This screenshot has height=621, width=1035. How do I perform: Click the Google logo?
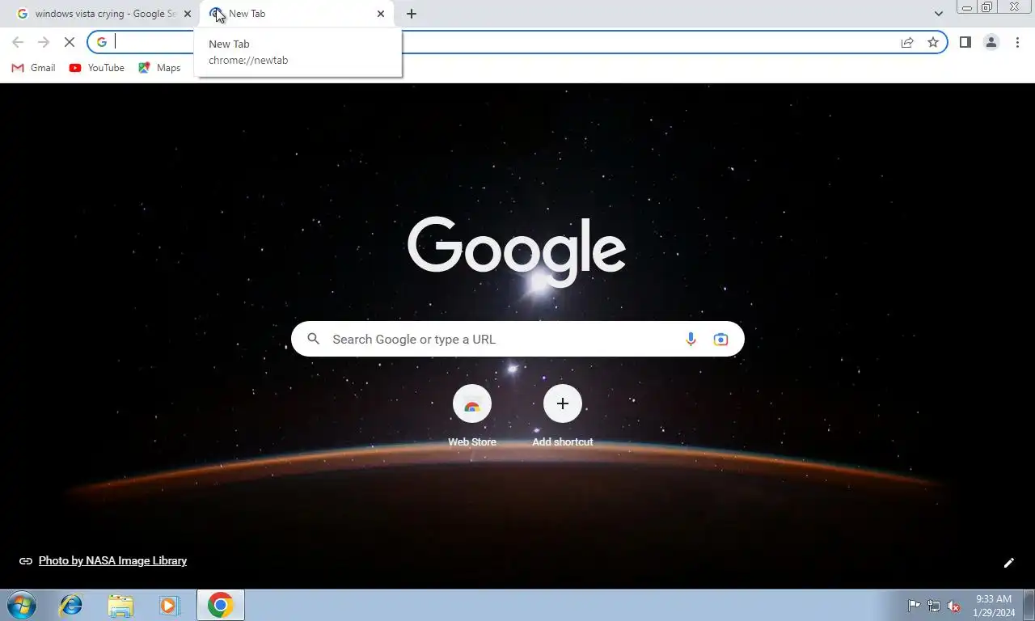click(x=517, y=251)
